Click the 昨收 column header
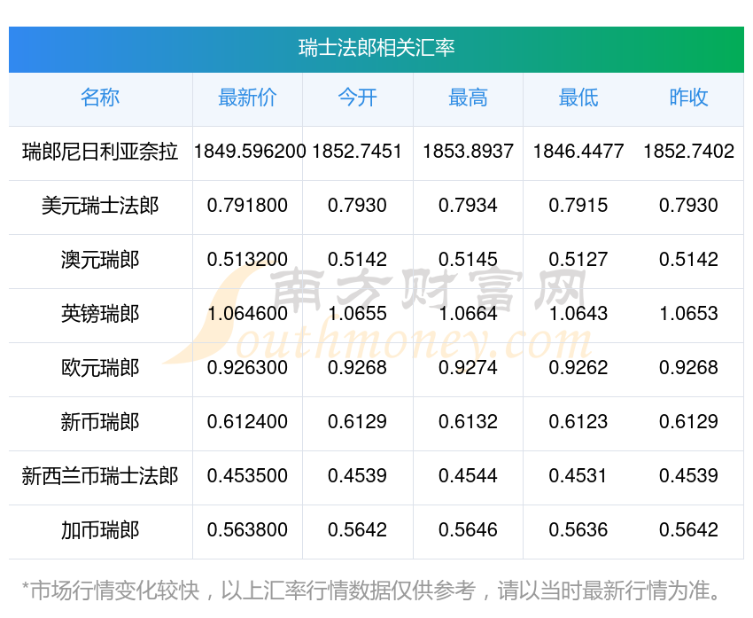The width and height of the screenshot is (753, 618). click(x=688, y=98)
